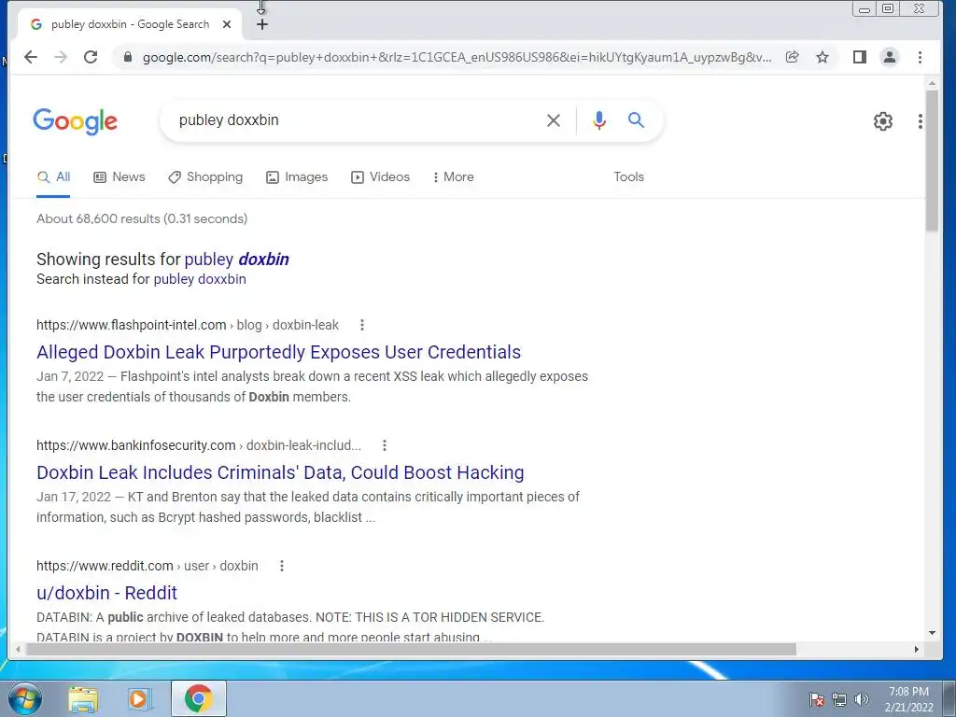Open volume speaker in system tray
956x717 pixels.
click(x=862, y=699)
